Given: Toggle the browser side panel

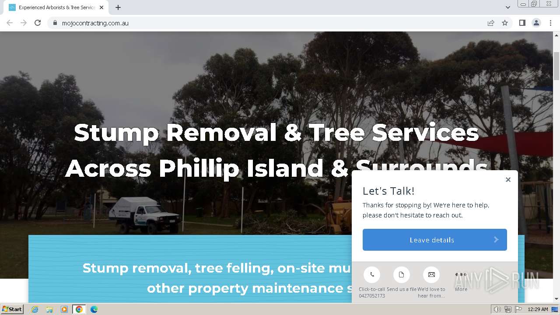Looking at the screenshot, I should pos(522,23).
